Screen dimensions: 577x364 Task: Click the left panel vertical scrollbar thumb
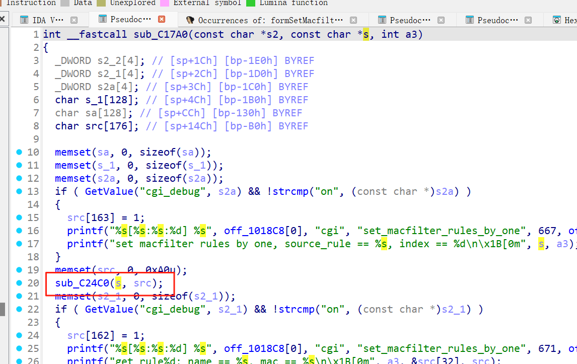(x=3, y=309)
